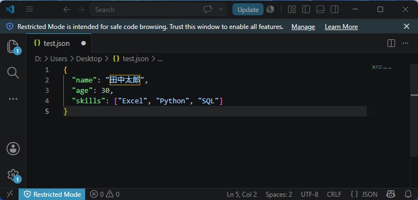Toggle the bottom panel

320,10
